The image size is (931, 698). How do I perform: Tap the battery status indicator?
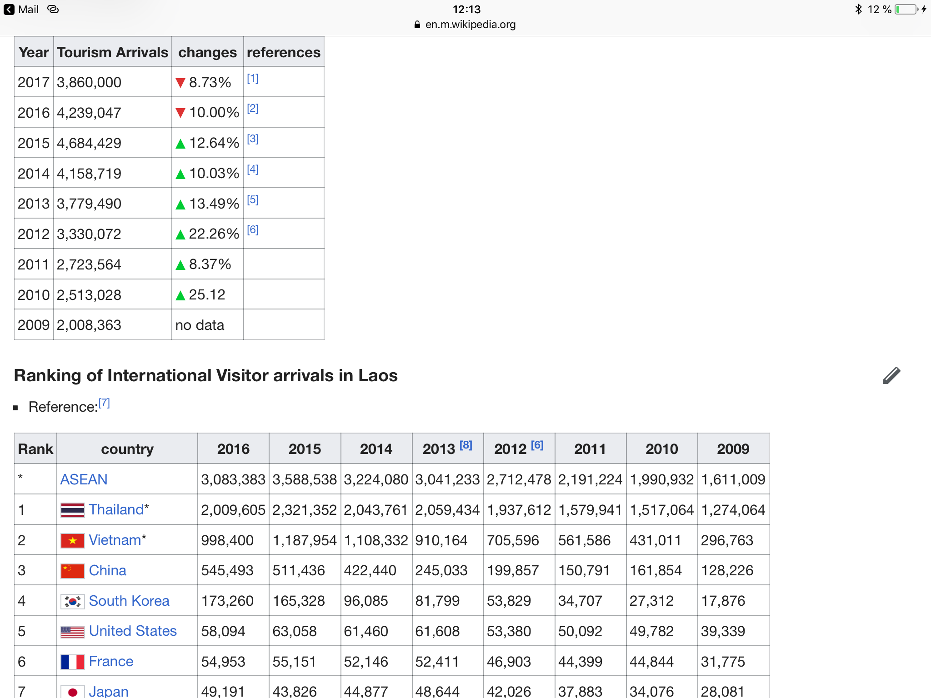906,10
